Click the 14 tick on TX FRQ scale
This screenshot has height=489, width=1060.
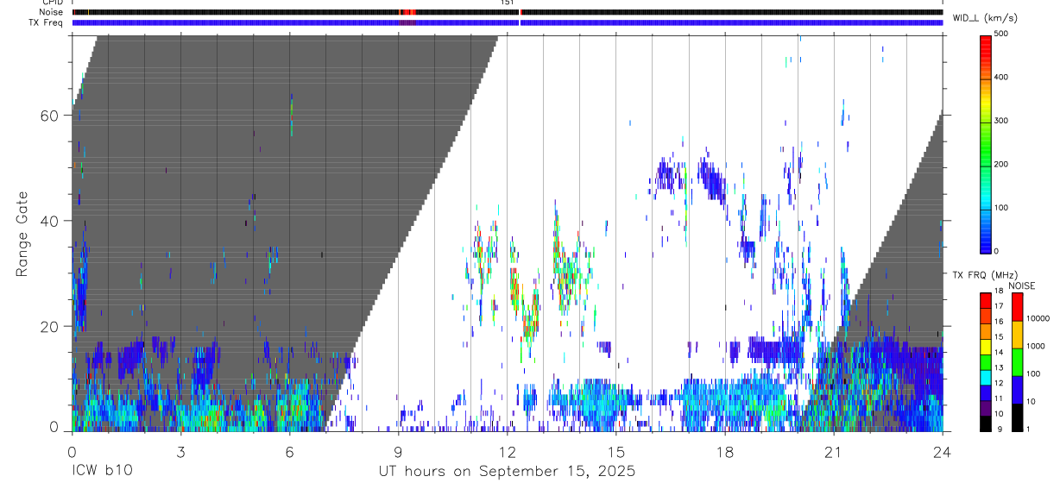coord(998,353)
